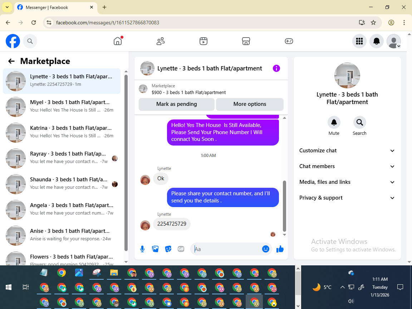
Task: Expand Privacy & support section
Action: point(347,198)
